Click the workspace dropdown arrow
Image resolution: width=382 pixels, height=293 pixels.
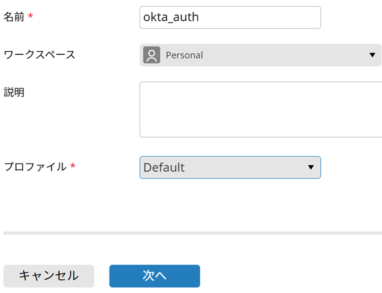coord(373,55)
